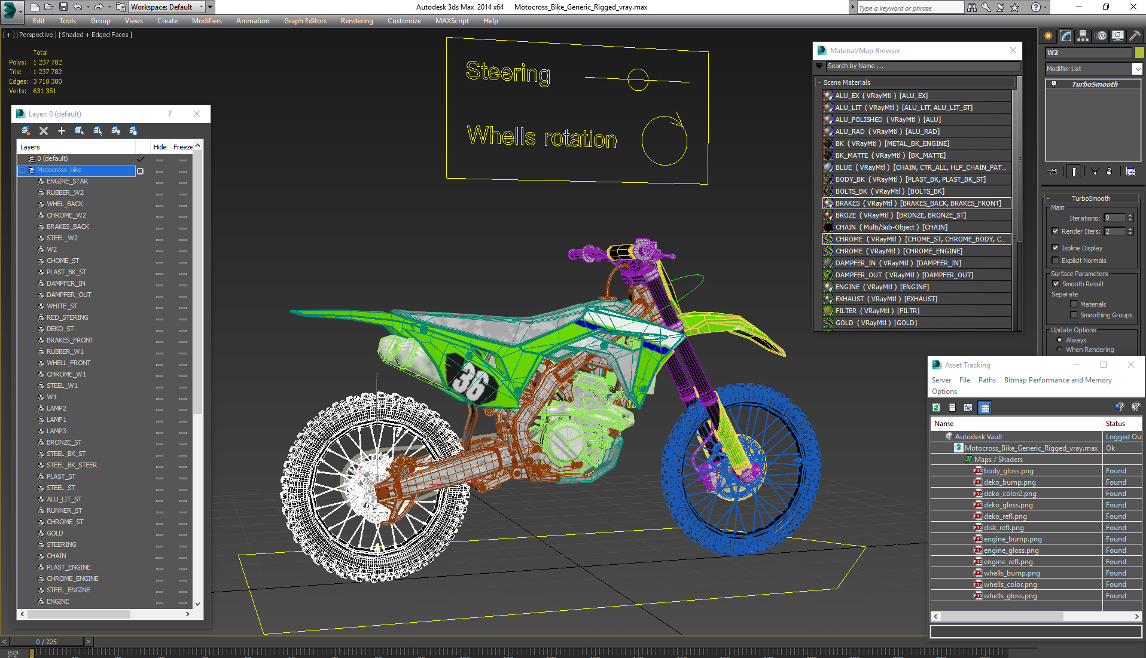Click the Undo arrow in quick access toolbar
Screen dimensions: 1146x658
pos(78,7)
